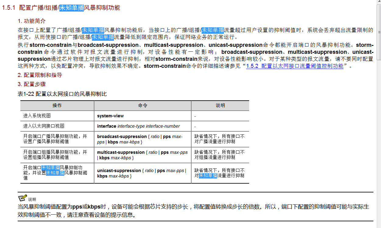381x228 pixels.
Task: Click the paragraph starting 执行storm-constrain与broadcast-suppression
Action: click(x=196, y=55)
